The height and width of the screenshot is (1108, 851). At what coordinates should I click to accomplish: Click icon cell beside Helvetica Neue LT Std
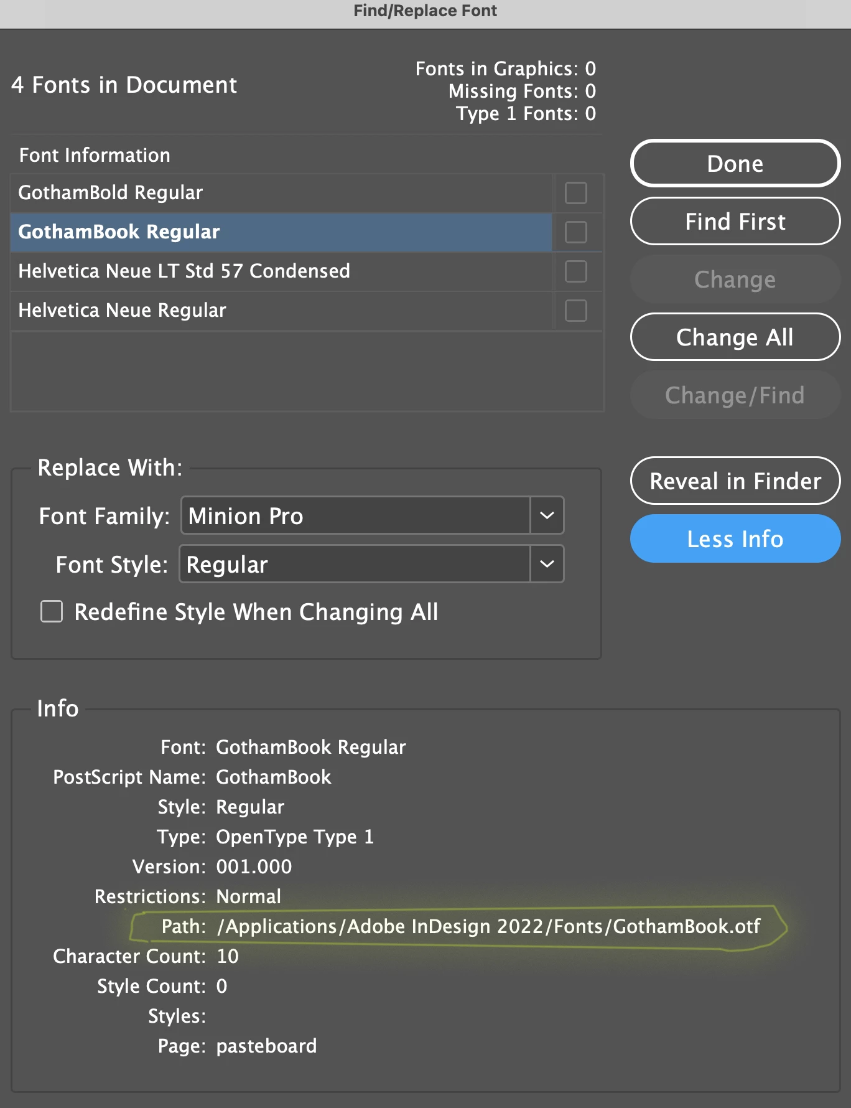coord(576,271)
